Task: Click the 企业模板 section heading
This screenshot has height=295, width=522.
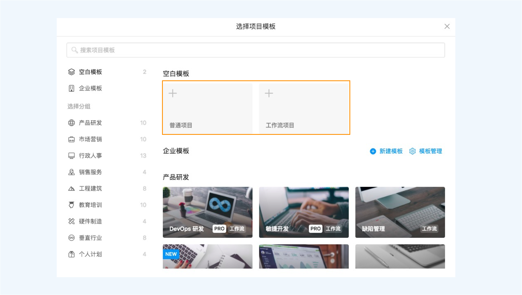Action: pos(176,151)
